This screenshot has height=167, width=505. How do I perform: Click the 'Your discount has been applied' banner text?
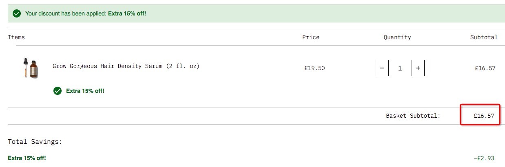click(x=86, y=13)
